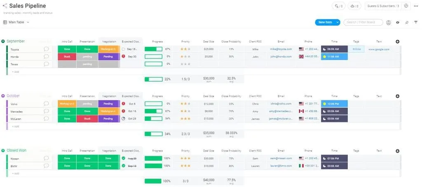Open the conversation bubble for Toyota

tap(46, 49)
